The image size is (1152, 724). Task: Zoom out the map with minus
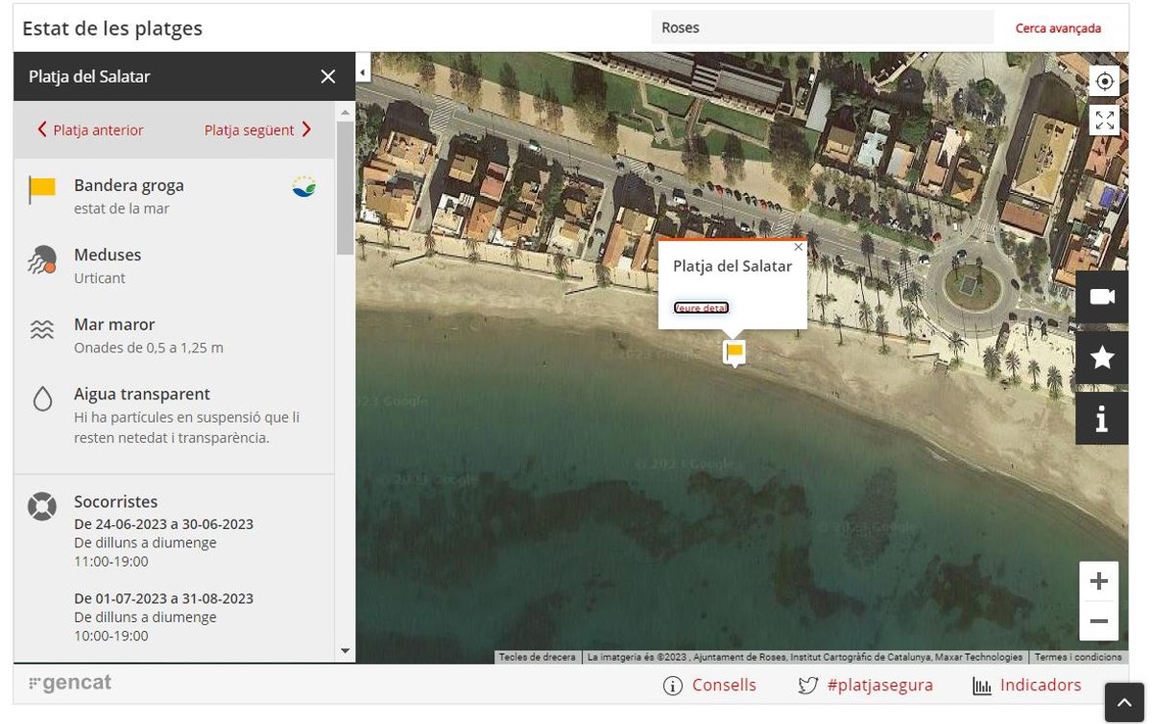[1099, 621]
